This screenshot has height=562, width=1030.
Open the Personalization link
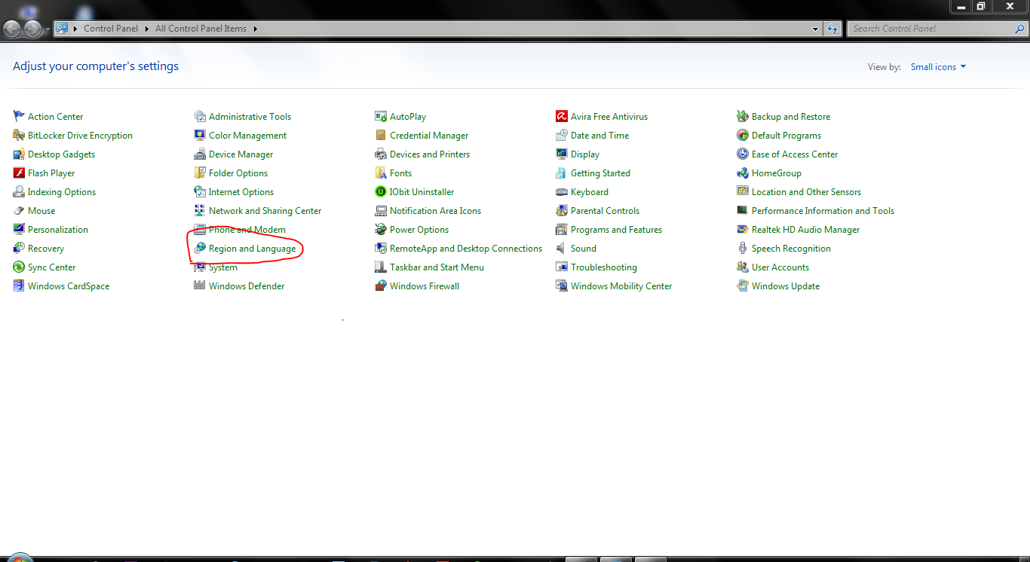pos(58,229)
